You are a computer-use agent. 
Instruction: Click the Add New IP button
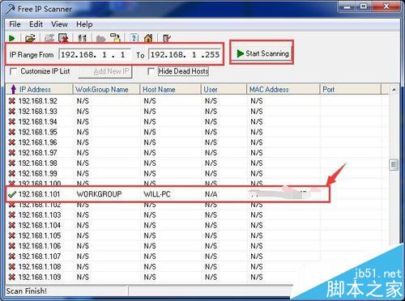click(105, 72)
